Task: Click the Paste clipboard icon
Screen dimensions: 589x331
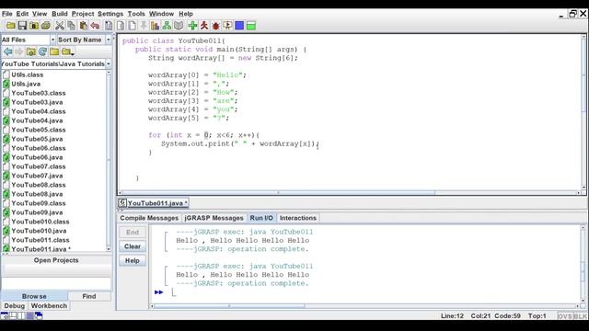Action: coord(83,26)
